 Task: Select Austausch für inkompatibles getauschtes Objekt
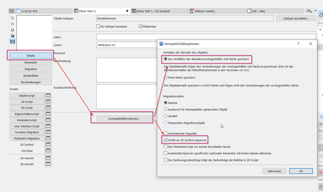(166, 109)
